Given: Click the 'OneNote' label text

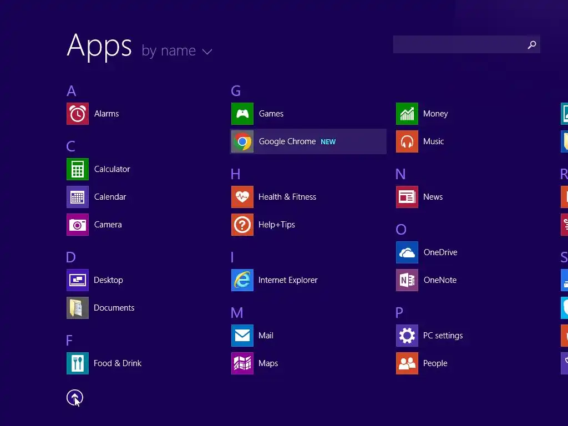Looking at the screenshot, I should (x=440, y=280).
